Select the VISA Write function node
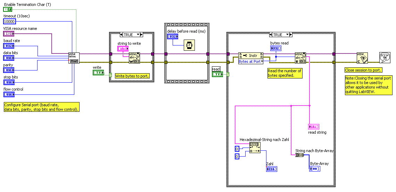 (134, 58)
